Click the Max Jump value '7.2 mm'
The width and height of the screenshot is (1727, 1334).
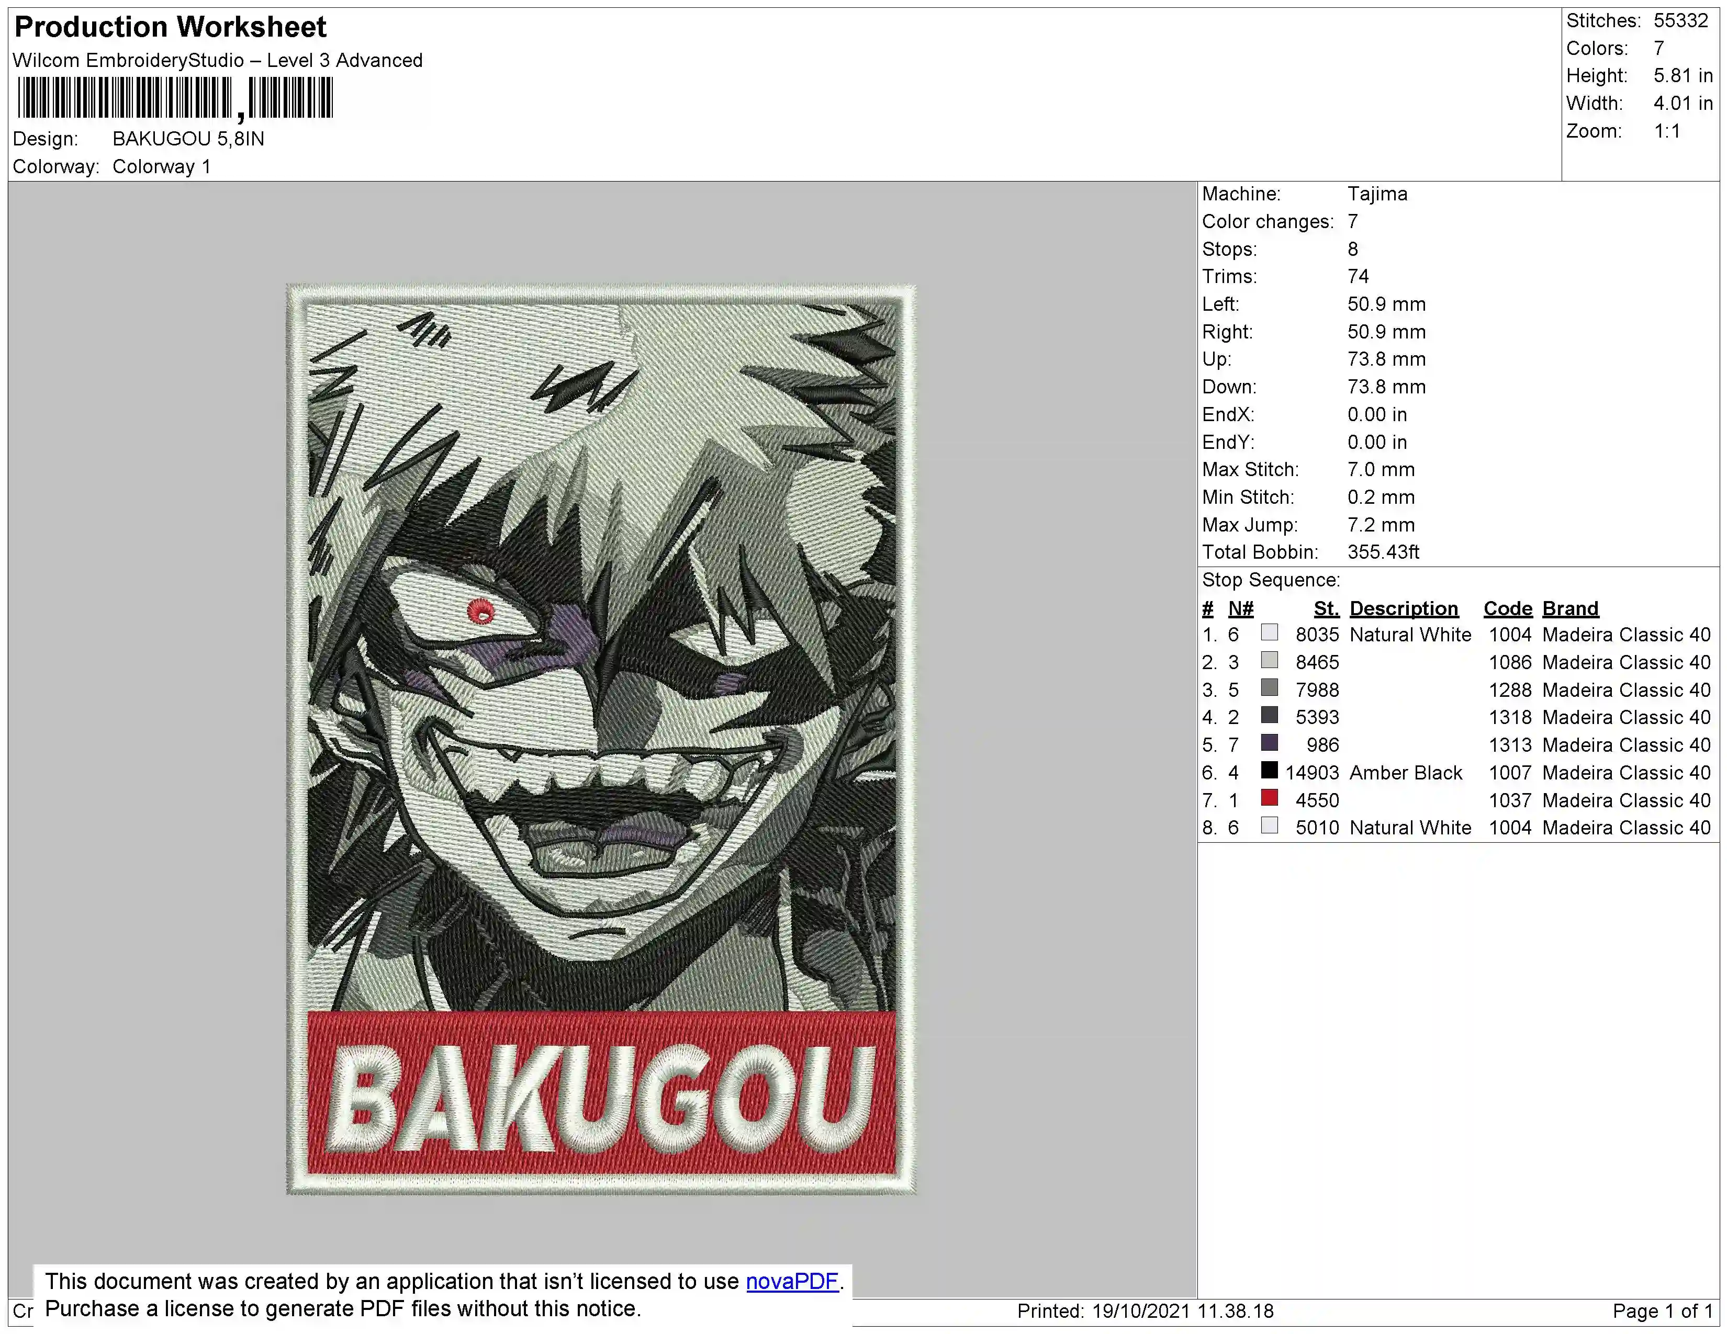click(1381, 526)
